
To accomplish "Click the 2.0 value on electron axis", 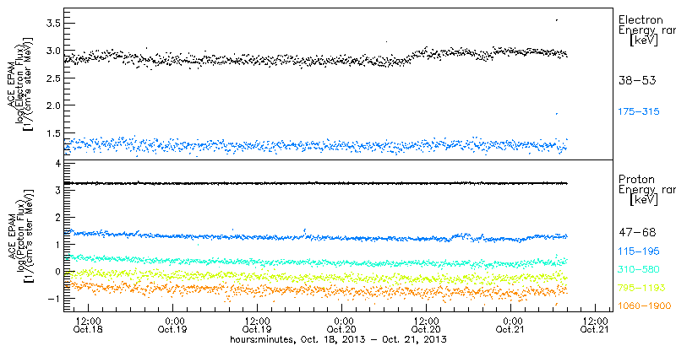I will 53,105.
